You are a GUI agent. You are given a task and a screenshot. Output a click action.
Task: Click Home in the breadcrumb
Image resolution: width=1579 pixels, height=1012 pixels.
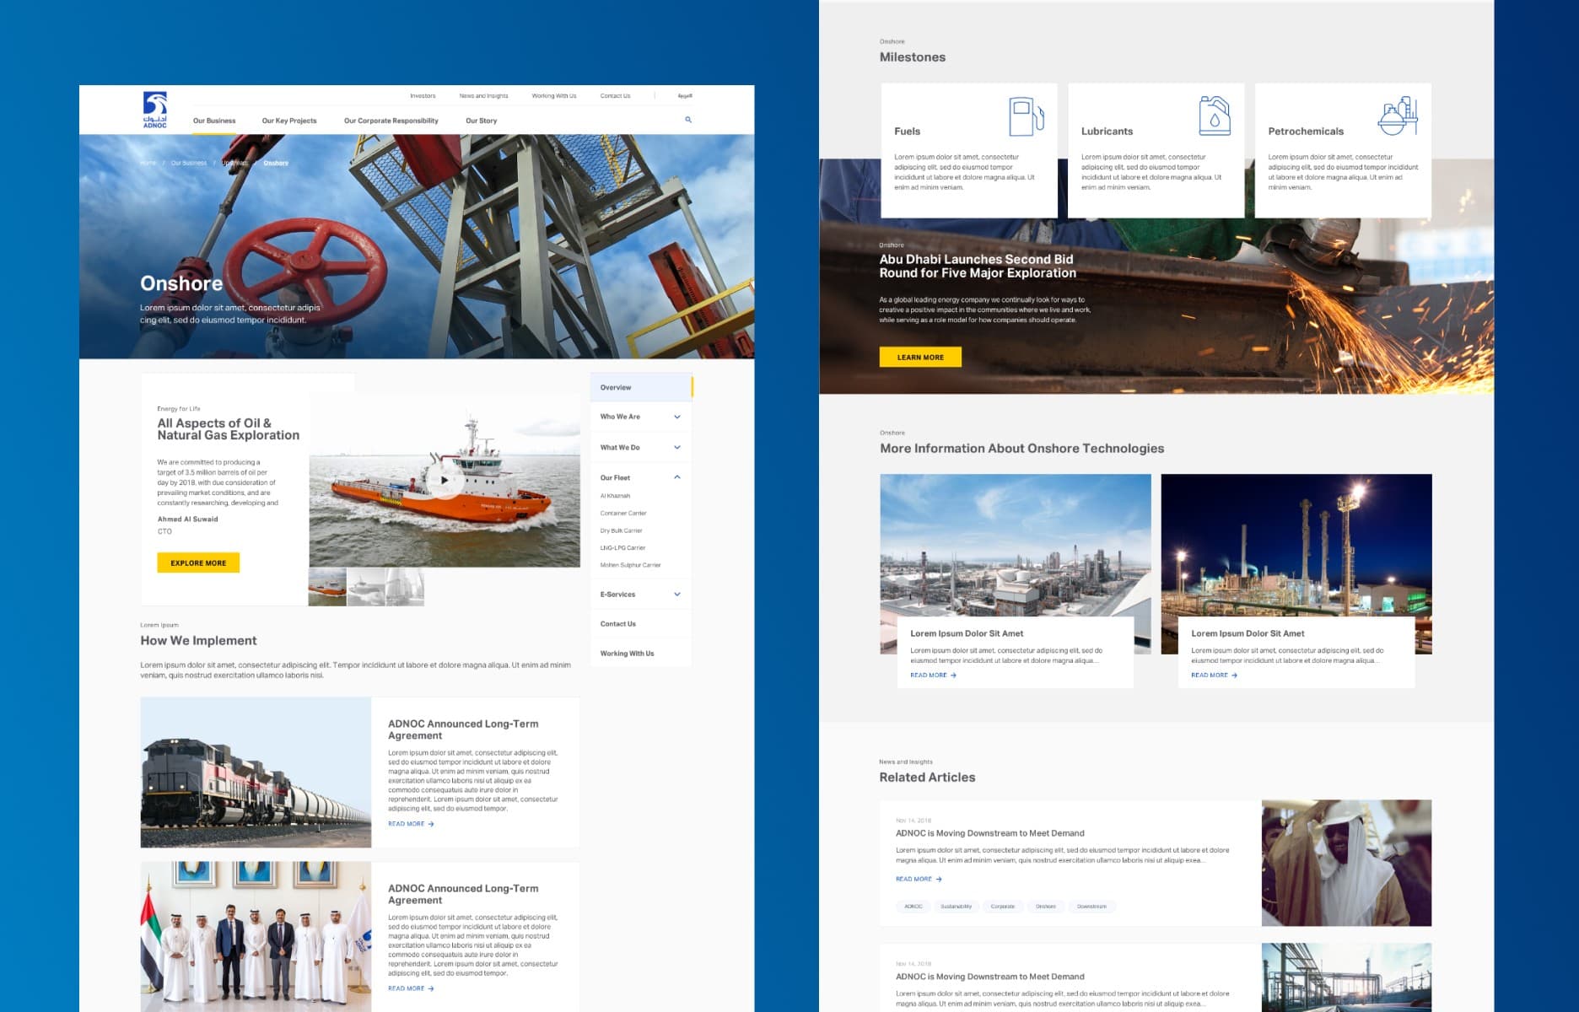click(x=148, y=163)
